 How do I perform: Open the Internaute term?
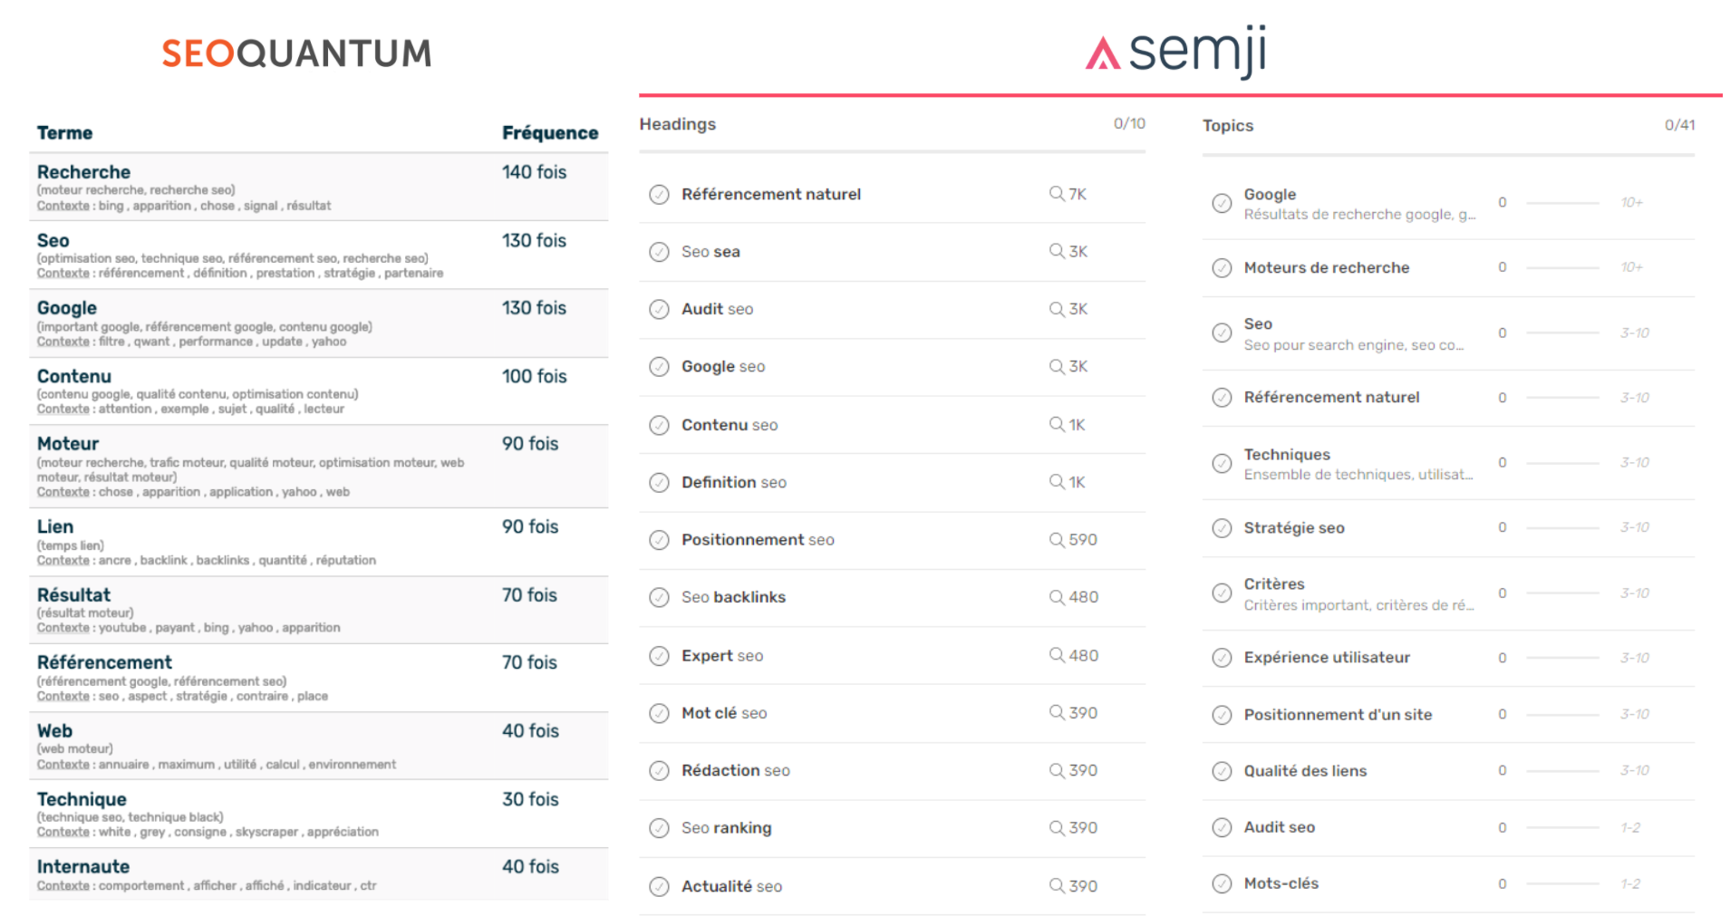(x=83, y=867)
